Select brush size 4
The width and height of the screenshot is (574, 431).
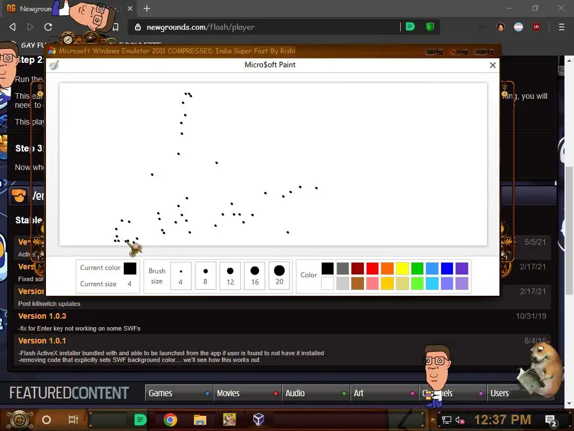(x=181, y=276)
